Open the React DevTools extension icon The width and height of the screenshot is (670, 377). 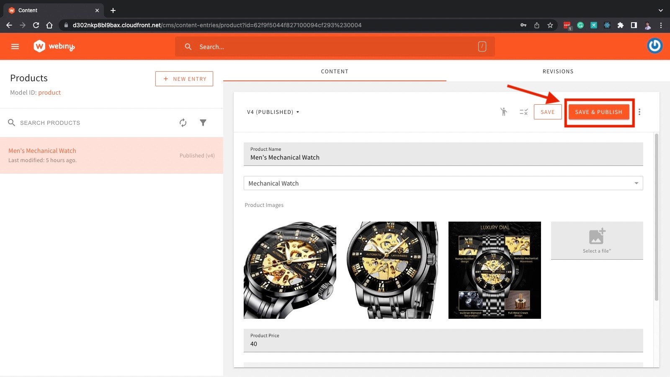pos(606,25)
